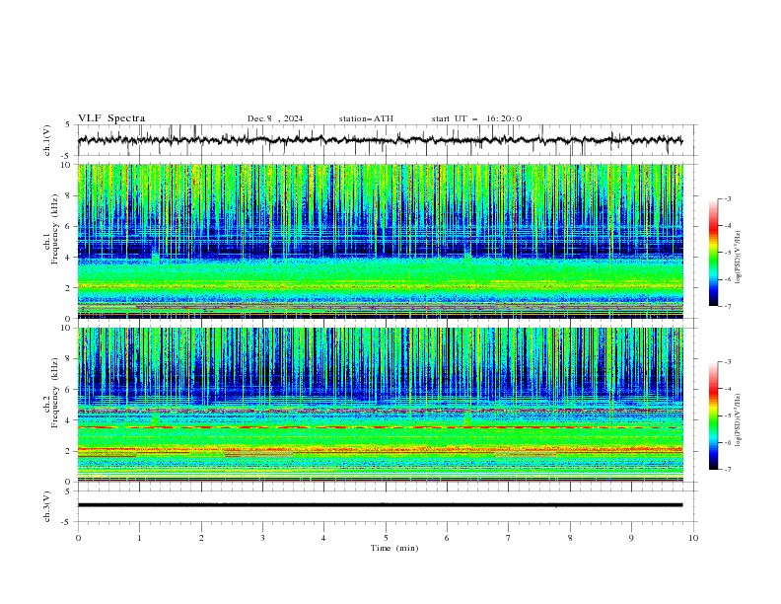Click time axis tick label "9"
The height and width of the screenshot is (604, 781).
pos(631,538)
